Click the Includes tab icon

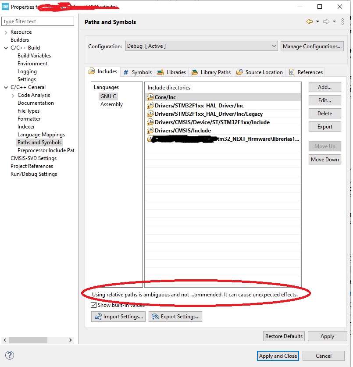click(92, 71)
